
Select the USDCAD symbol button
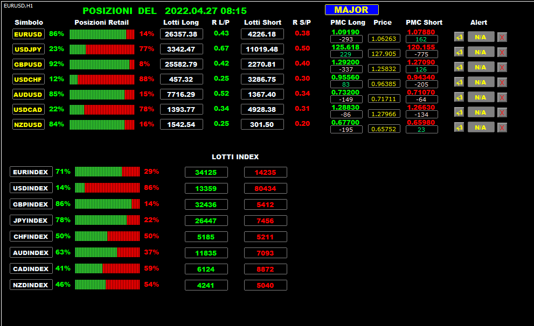pos(28,109)
